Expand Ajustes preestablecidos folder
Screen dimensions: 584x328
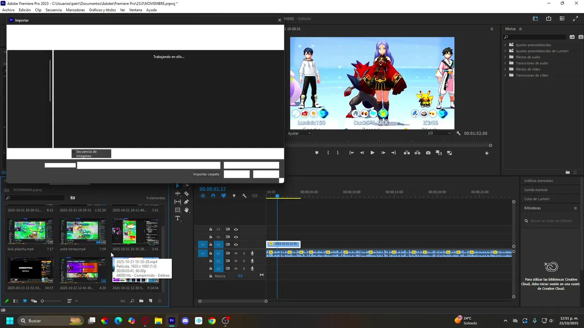[505, 45]
